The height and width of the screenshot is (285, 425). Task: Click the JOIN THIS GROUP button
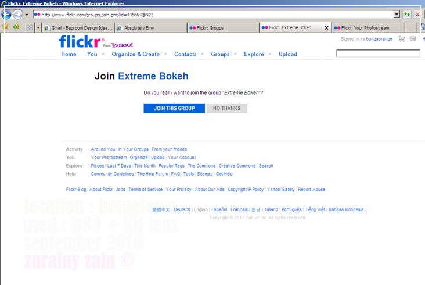coord(174,108)
